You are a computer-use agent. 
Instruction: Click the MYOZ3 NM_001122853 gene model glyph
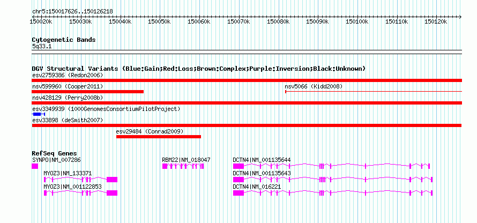(80, 193)
